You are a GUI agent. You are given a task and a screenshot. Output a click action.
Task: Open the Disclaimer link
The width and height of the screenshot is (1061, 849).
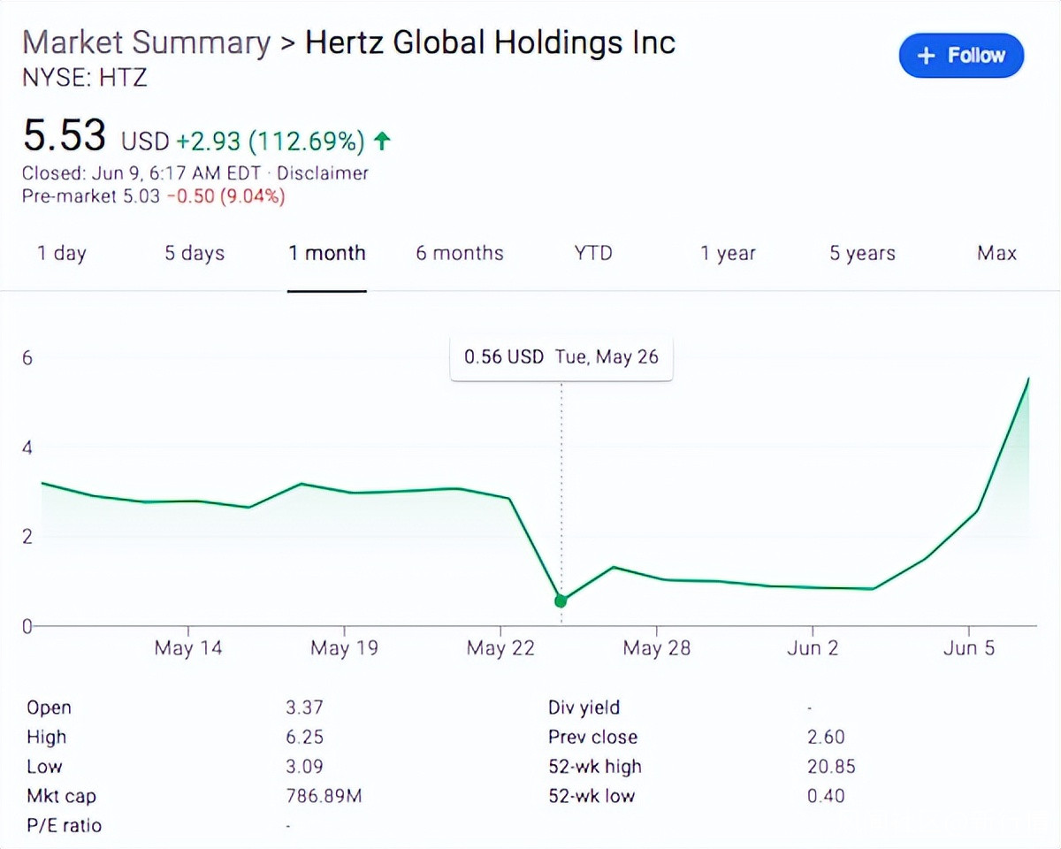point(323,173)
